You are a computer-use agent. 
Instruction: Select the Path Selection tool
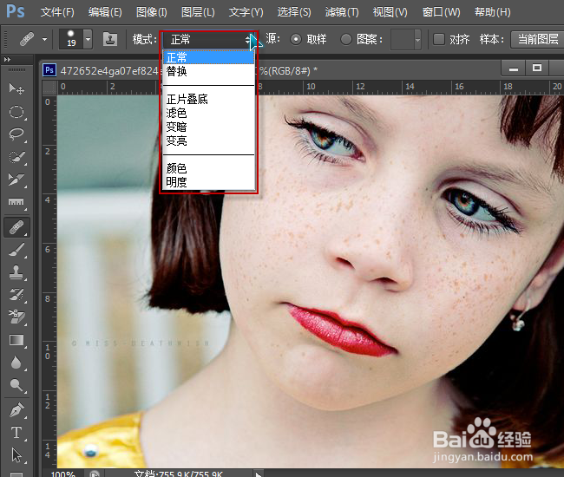tap(16, 455)
